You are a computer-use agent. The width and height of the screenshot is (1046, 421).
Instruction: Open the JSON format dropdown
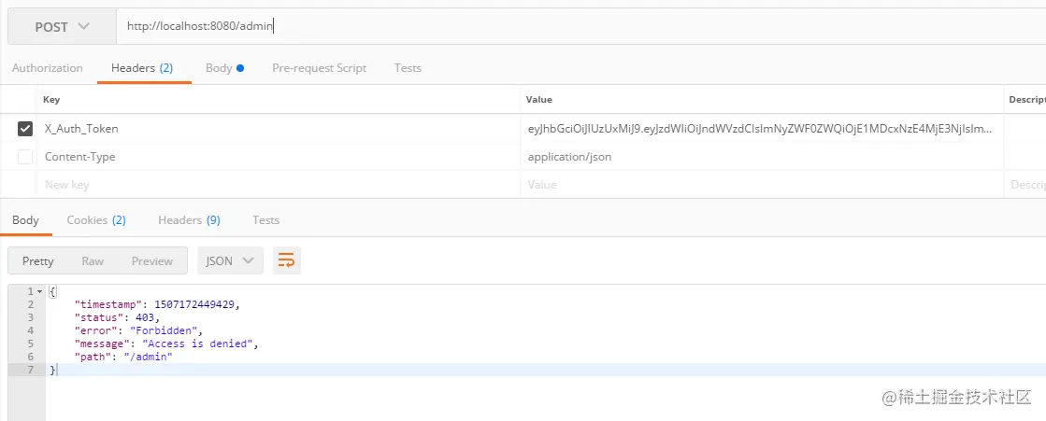[230, 260]
